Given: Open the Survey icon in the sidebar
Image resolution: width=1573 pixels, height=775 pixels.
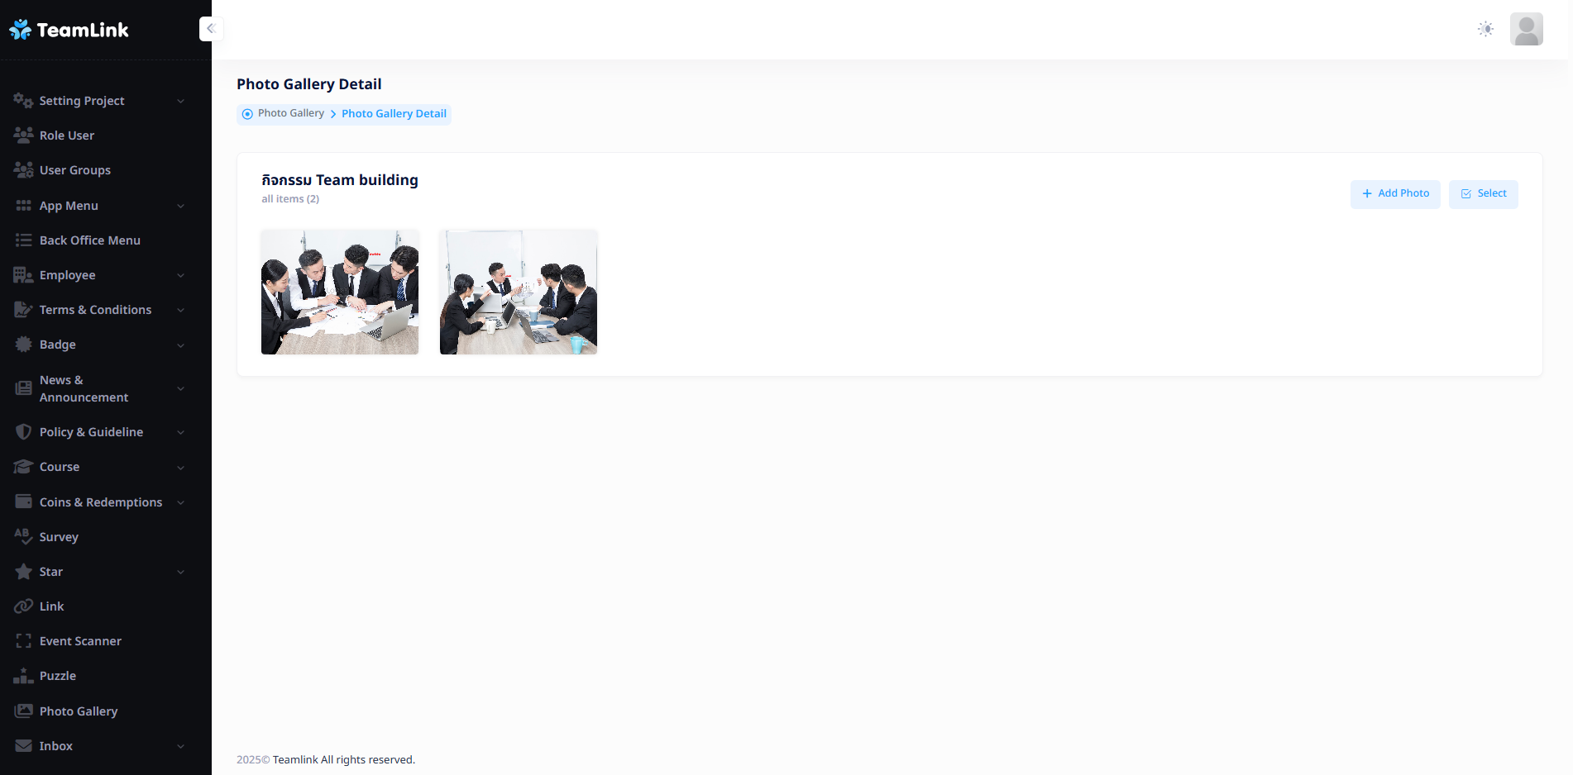Looking at the screenshot, I should click(23, 537).
